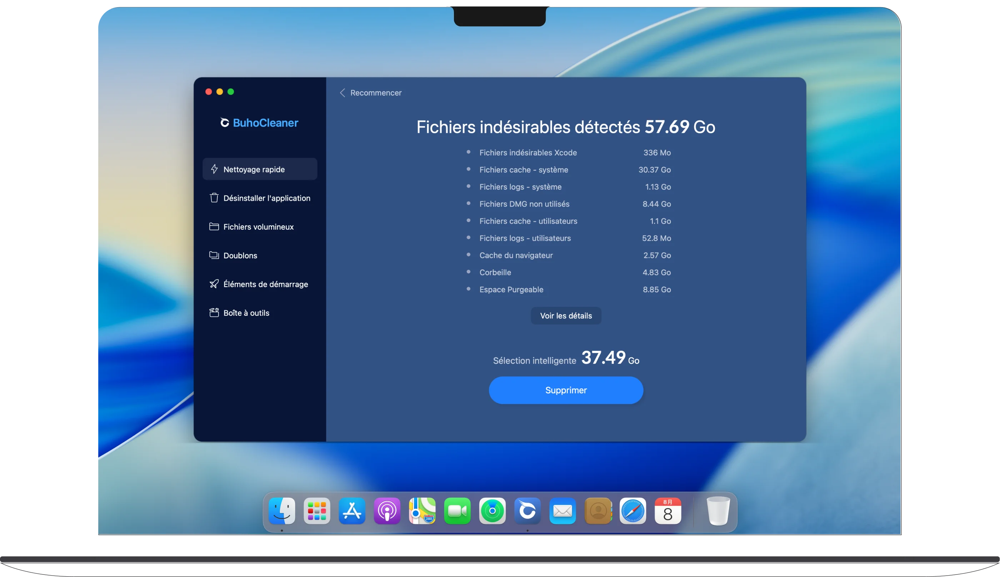Viewport: 1000px width, 577px height.
Task: Click the Doublons stacked folders icon
Action: [214, 255]
